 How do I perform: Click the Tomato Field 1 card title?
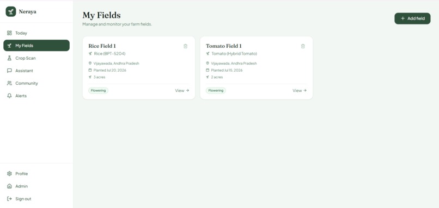pos(224,46)
